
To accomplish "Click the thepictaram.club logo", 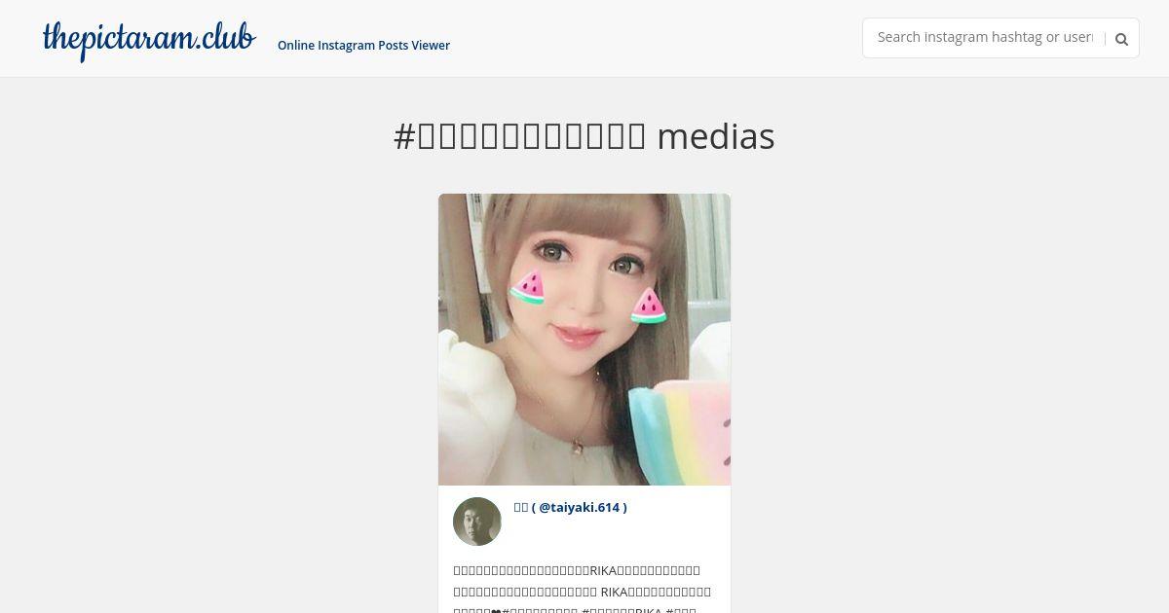I will point(149,40).
